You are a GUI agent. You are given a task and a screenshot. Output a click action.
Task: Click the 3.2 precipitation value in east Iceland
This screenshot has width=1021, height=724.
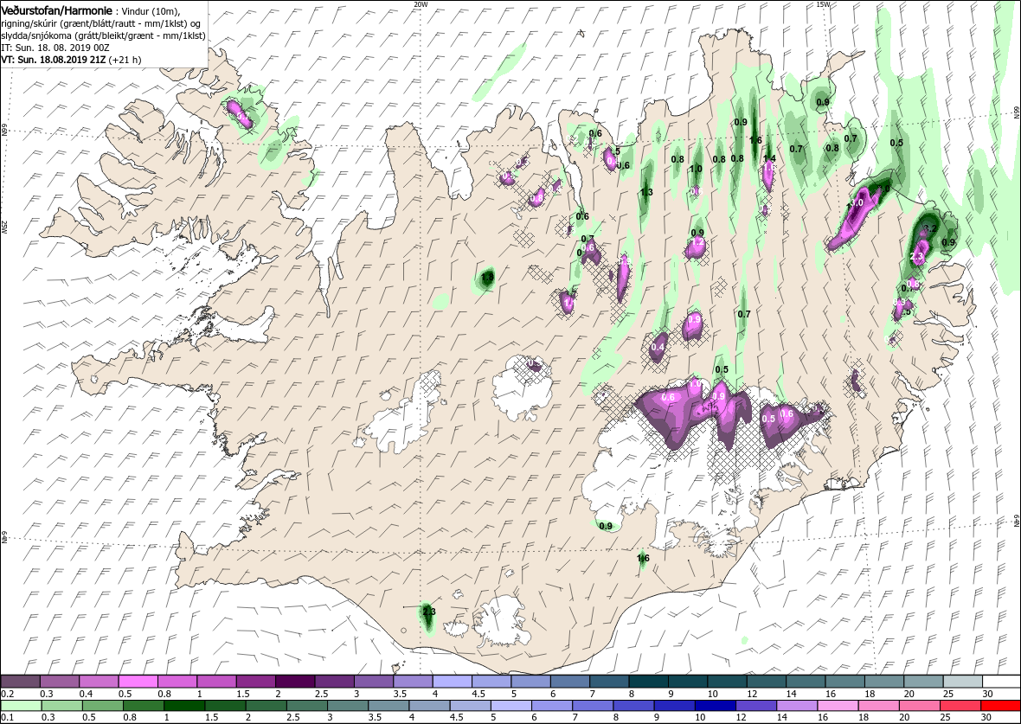tap(930, 228)
